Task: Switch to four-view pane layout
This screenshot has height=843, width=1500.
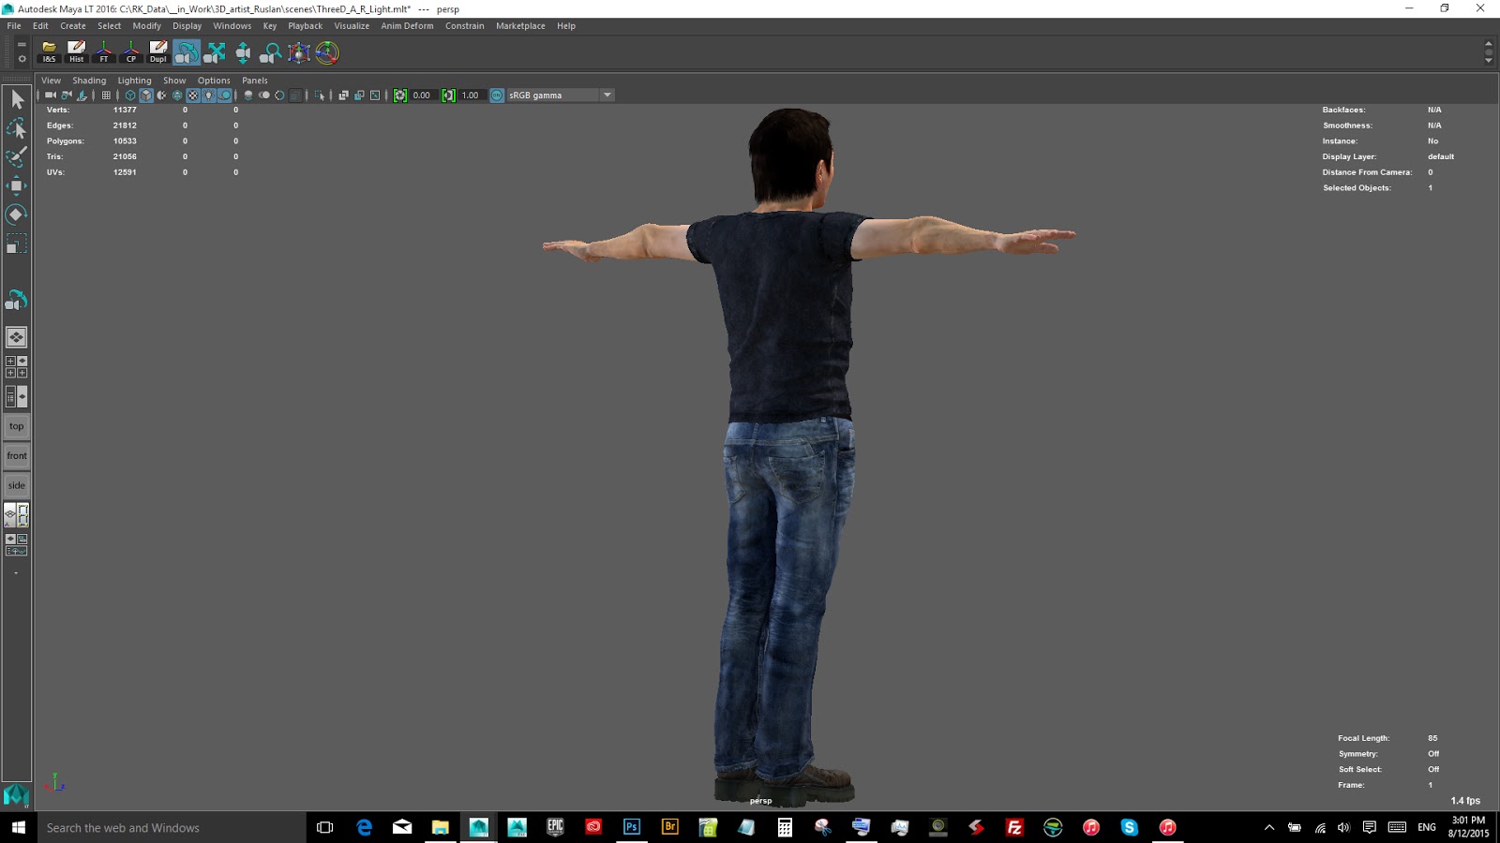Action: click(17, 366)
